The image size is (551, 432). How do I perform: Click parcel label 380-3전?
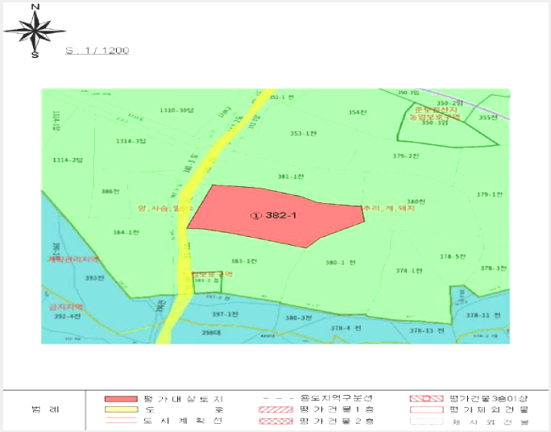(x=298, y=318)
